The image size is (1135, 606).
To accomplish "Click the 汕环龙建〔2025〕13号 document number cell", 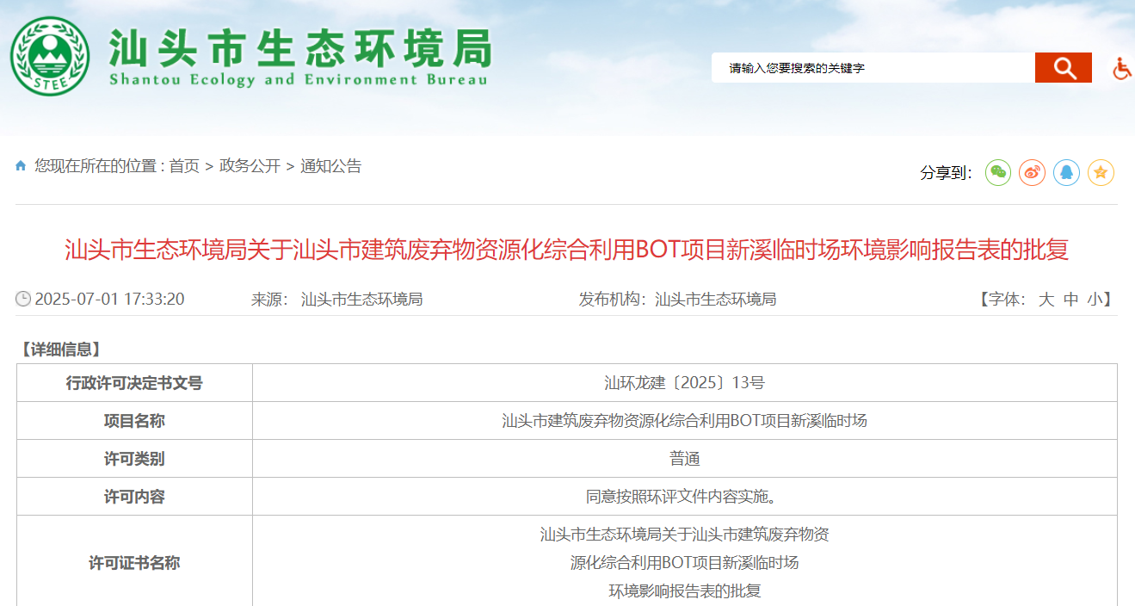I will click(684, 383).
